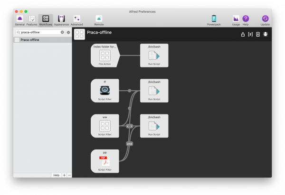Click the connection dot next to ff node
285x195 pixels.
click(129, 91)
